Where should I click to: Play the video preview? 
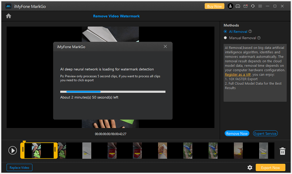pos(12,150)
